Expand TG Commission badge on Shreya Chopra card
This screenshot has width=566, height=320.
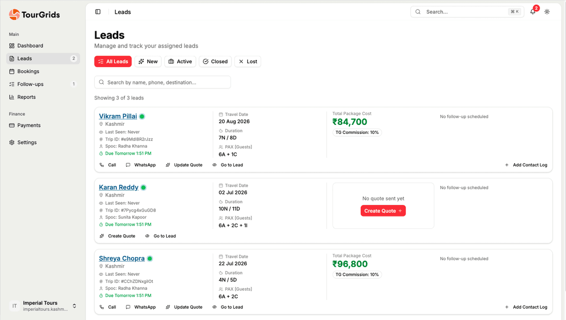coord(357,274)
